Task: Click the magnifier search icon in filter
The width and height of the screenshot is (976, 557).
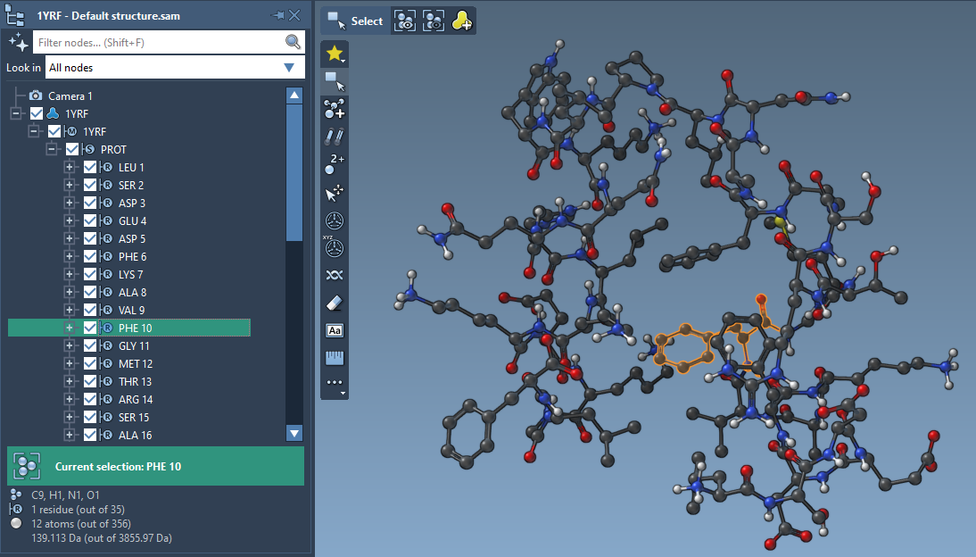Action: [293, 42]
